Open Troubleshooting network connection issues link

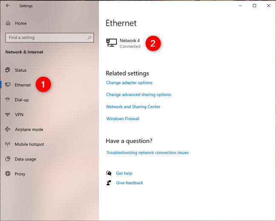(147, 153)
